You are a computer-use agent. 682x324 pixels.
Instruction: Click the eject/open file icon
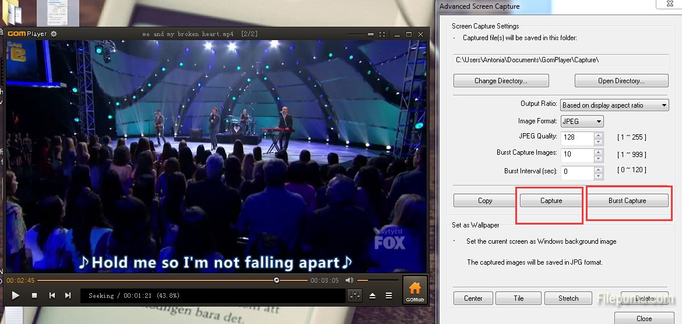[372, 295]
